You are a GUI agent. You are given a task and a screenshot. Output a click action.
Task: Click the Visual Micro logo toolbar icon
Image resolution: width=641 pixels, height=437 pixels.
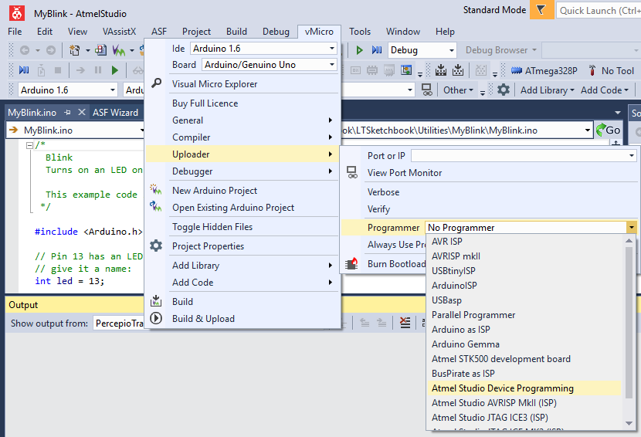pyautogui.click(x=119, y=50)
